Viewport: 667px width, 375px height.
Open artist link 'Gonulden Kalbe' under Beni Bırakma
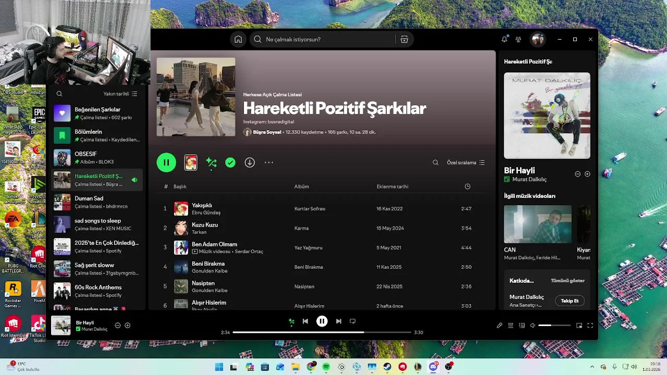pyautogui.click(x=209, y=271)
